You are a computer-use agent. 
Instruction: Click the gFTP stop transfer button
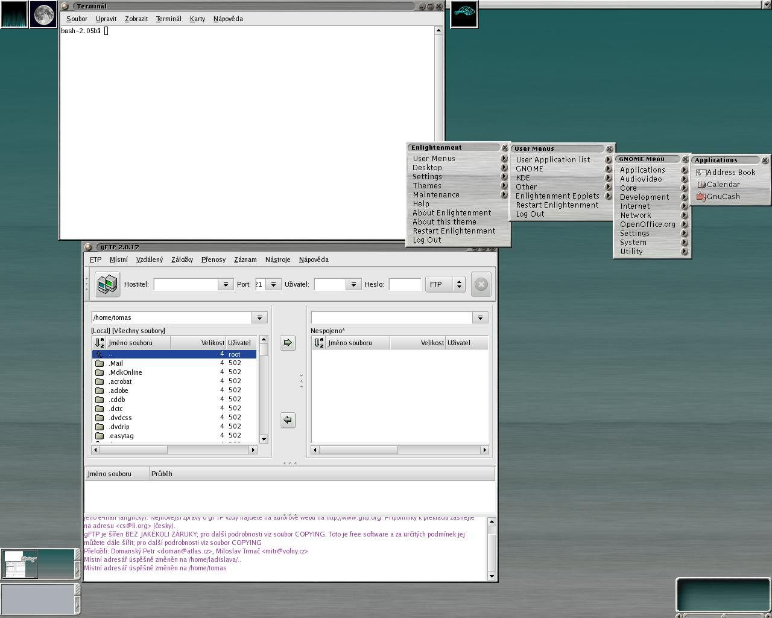point(481,284)
